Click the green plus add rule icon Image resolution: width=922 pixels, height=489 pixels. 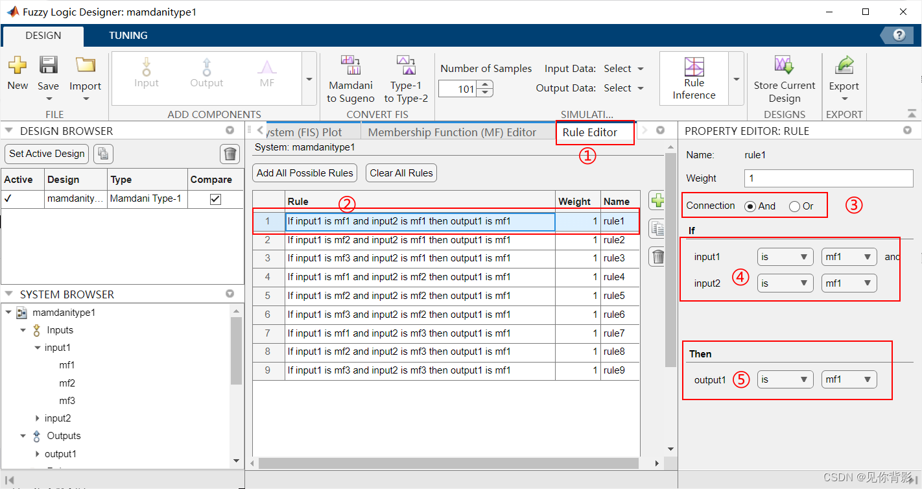657,200
